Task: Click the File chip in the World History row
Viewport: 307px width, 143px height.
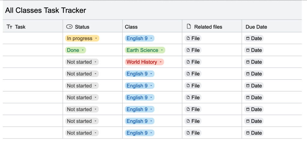Action: click(x=193, y=62)
